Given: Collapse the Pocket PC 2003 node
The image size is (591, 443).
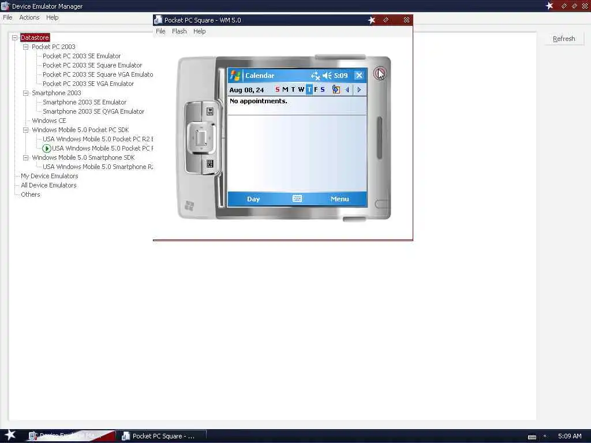Looking at the screenshot, I should 25,47.
